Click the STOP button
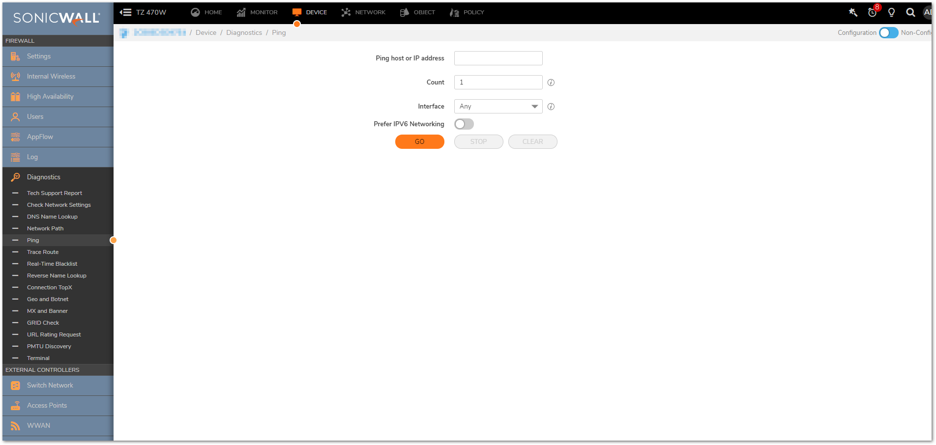The height and width of the screenshot is (445, 936). [x=478, y=142]
